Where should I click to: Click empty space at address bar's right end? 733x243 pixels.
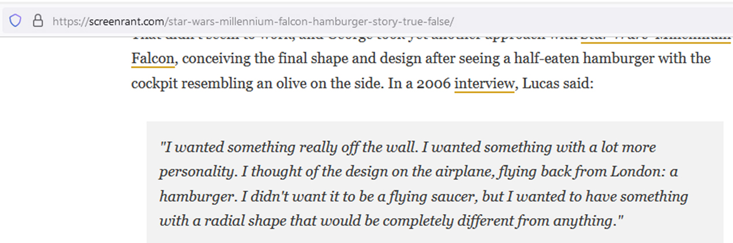tap(594, 21)
